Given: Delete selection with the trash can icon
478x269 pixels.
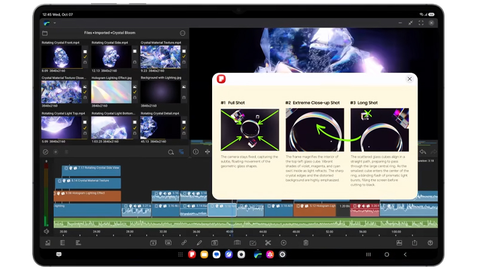Looking at the screenshot, I should point(306,243).
